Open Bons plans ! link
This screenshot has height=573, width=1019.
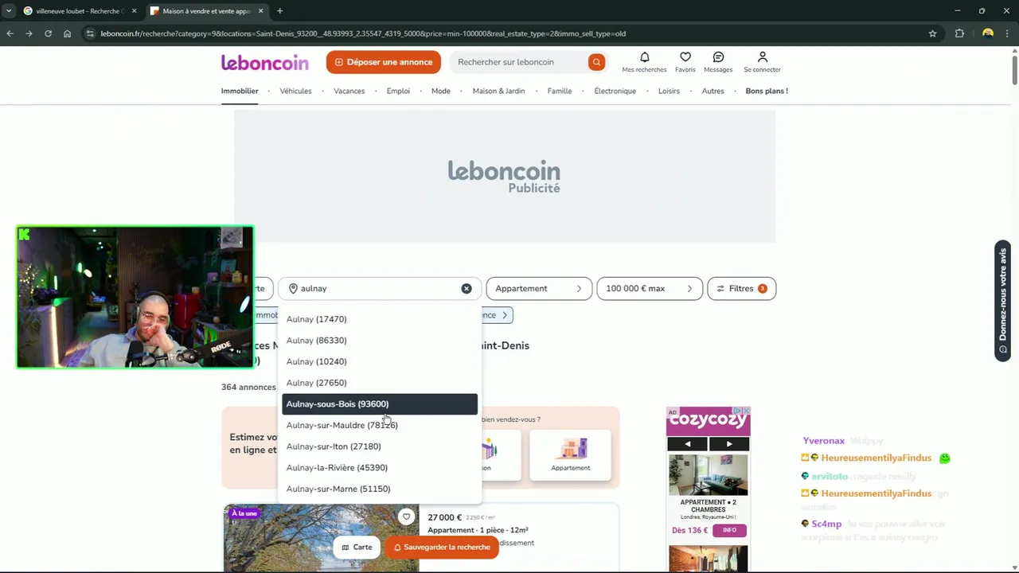[x=767, y=91]
